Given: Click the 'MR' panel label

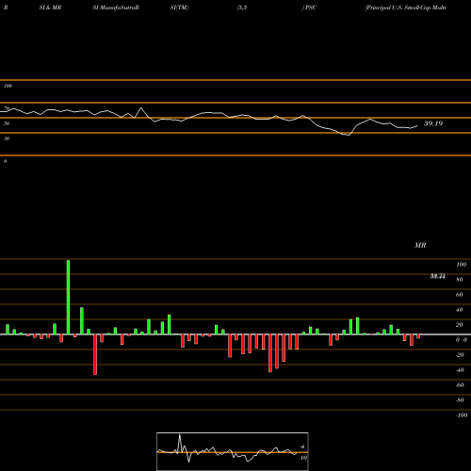Looking at the screenshot, I should [420, 245].
